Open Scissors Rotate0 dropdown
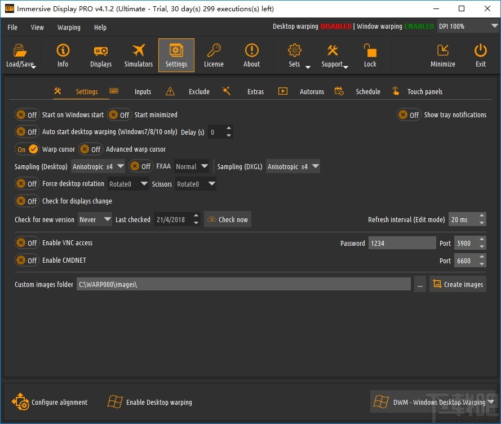The width and height of the screenshot is (501, 424). tap(196, 184)
